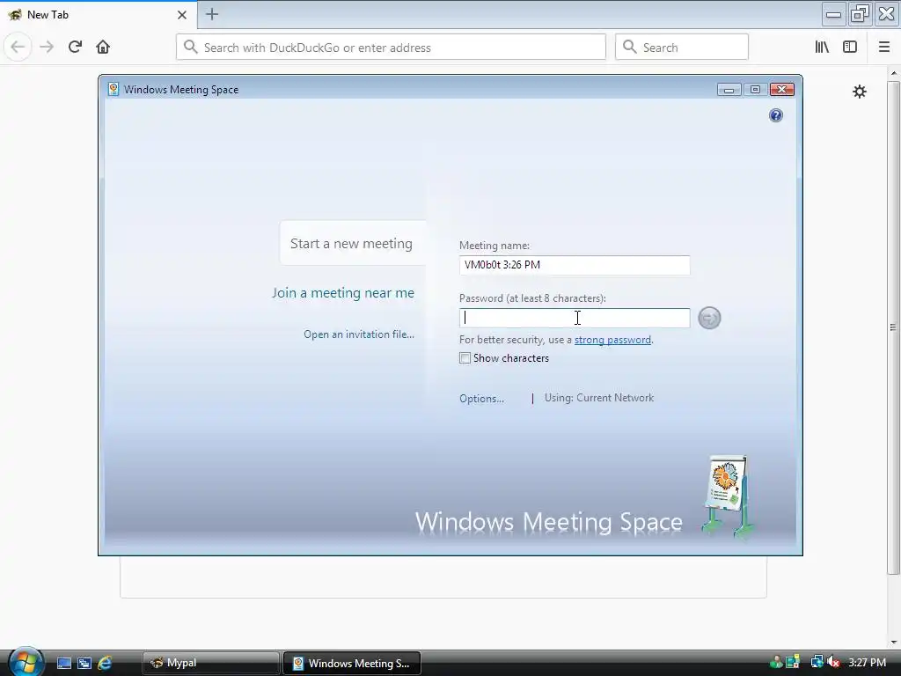Viewport: 901px width, 676px height.
Task: Open the browser hamburger menu
Action: [884, 48]
